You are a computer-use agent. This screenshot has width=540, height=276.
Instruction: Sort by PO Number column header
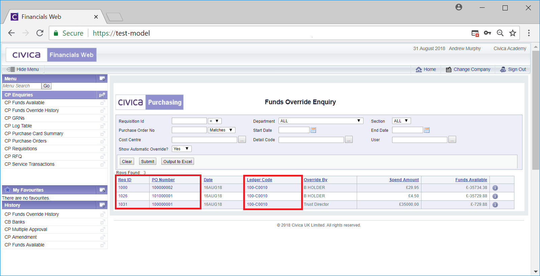coord(163,180)
